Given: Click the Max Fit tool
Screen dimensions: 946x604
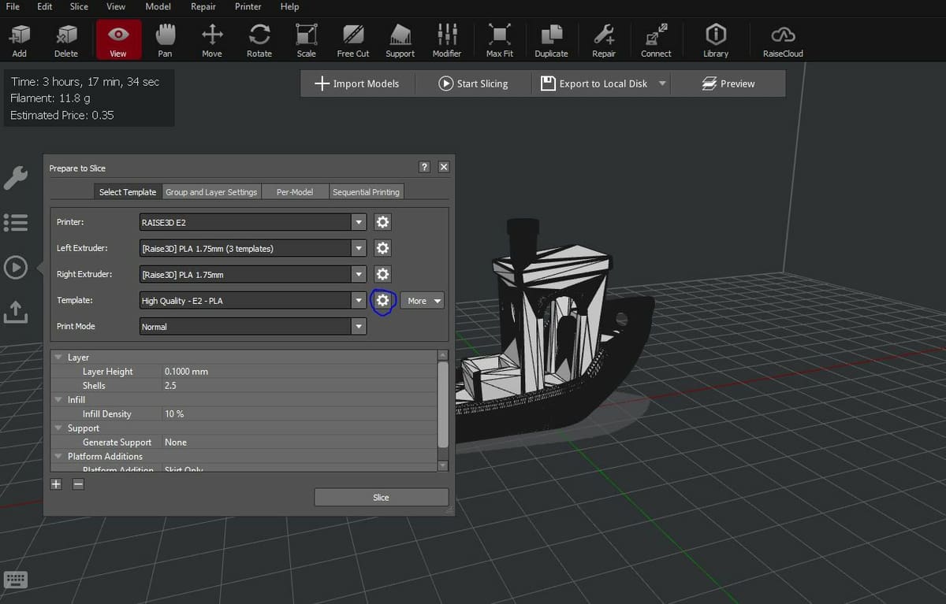Looking at the screenshot, I should click(500, 40).
